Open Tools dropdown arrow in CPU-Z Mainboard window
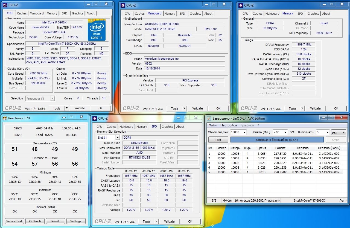The width and height of the screenshot is (350, 228). click(x=184, y=108)
